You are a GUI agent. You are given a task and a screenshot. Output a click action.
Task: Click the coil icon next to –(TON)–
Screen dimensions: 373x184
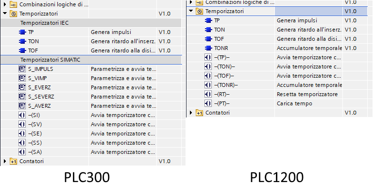pos(208,67)
